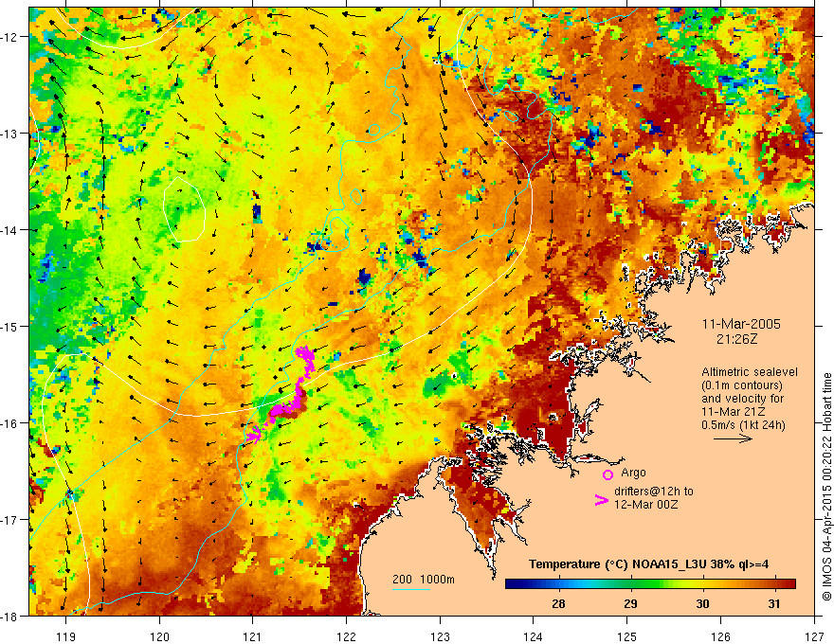Click the latitude axis label '-15'
Screen dimensions: 834x644
tap(9, 326)
